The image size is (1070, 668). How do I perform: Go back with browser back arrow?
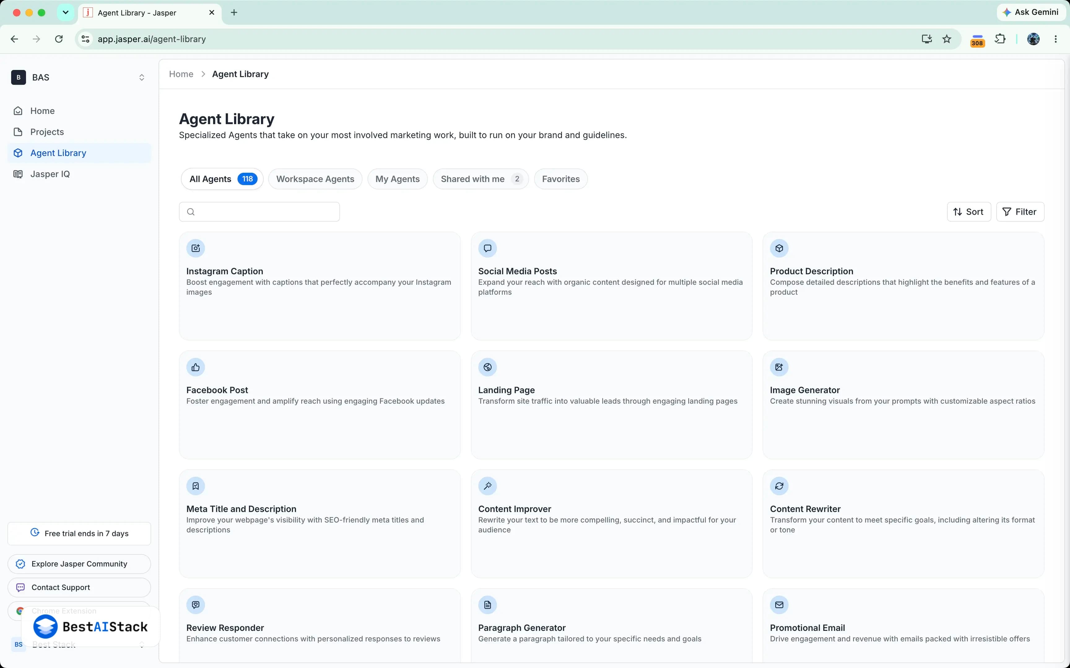pyautogui.click(x=14, y=39)
